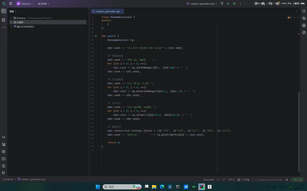Open the Git version control tool window
307x191 pixels.
[4, 173]
